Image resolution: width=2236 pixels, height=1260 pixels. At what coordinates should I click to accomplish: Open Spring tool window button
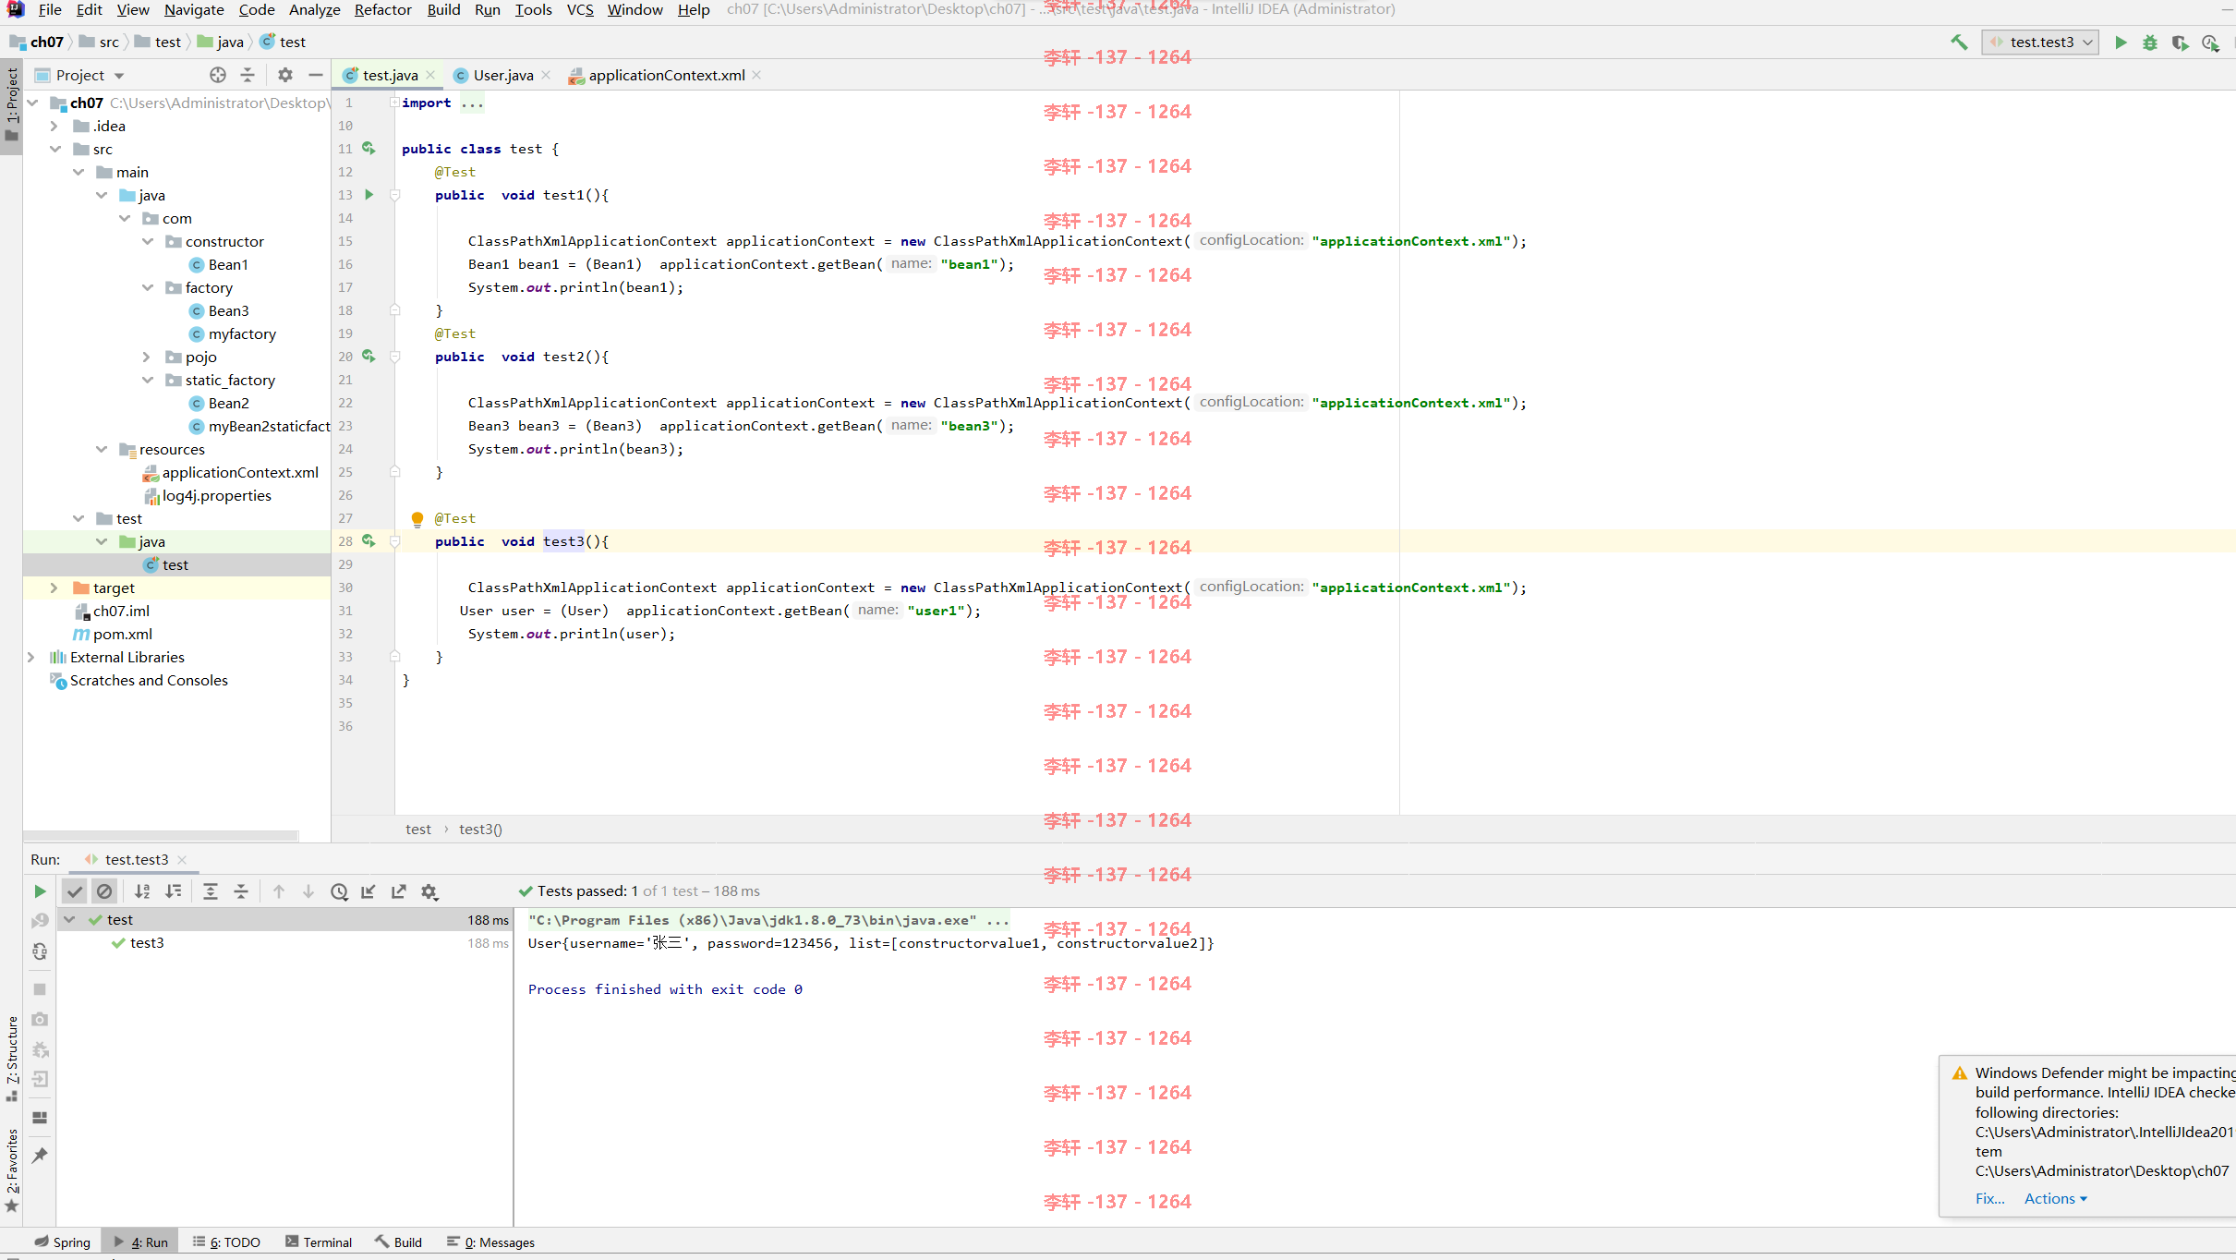[x=63, y=1242]
